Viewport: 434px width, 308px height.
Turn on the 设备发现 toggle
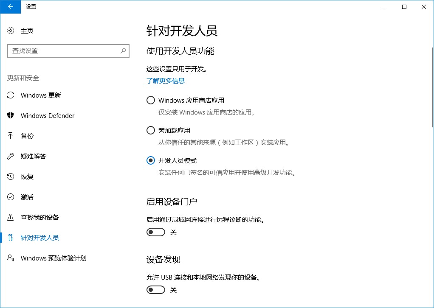155,290
